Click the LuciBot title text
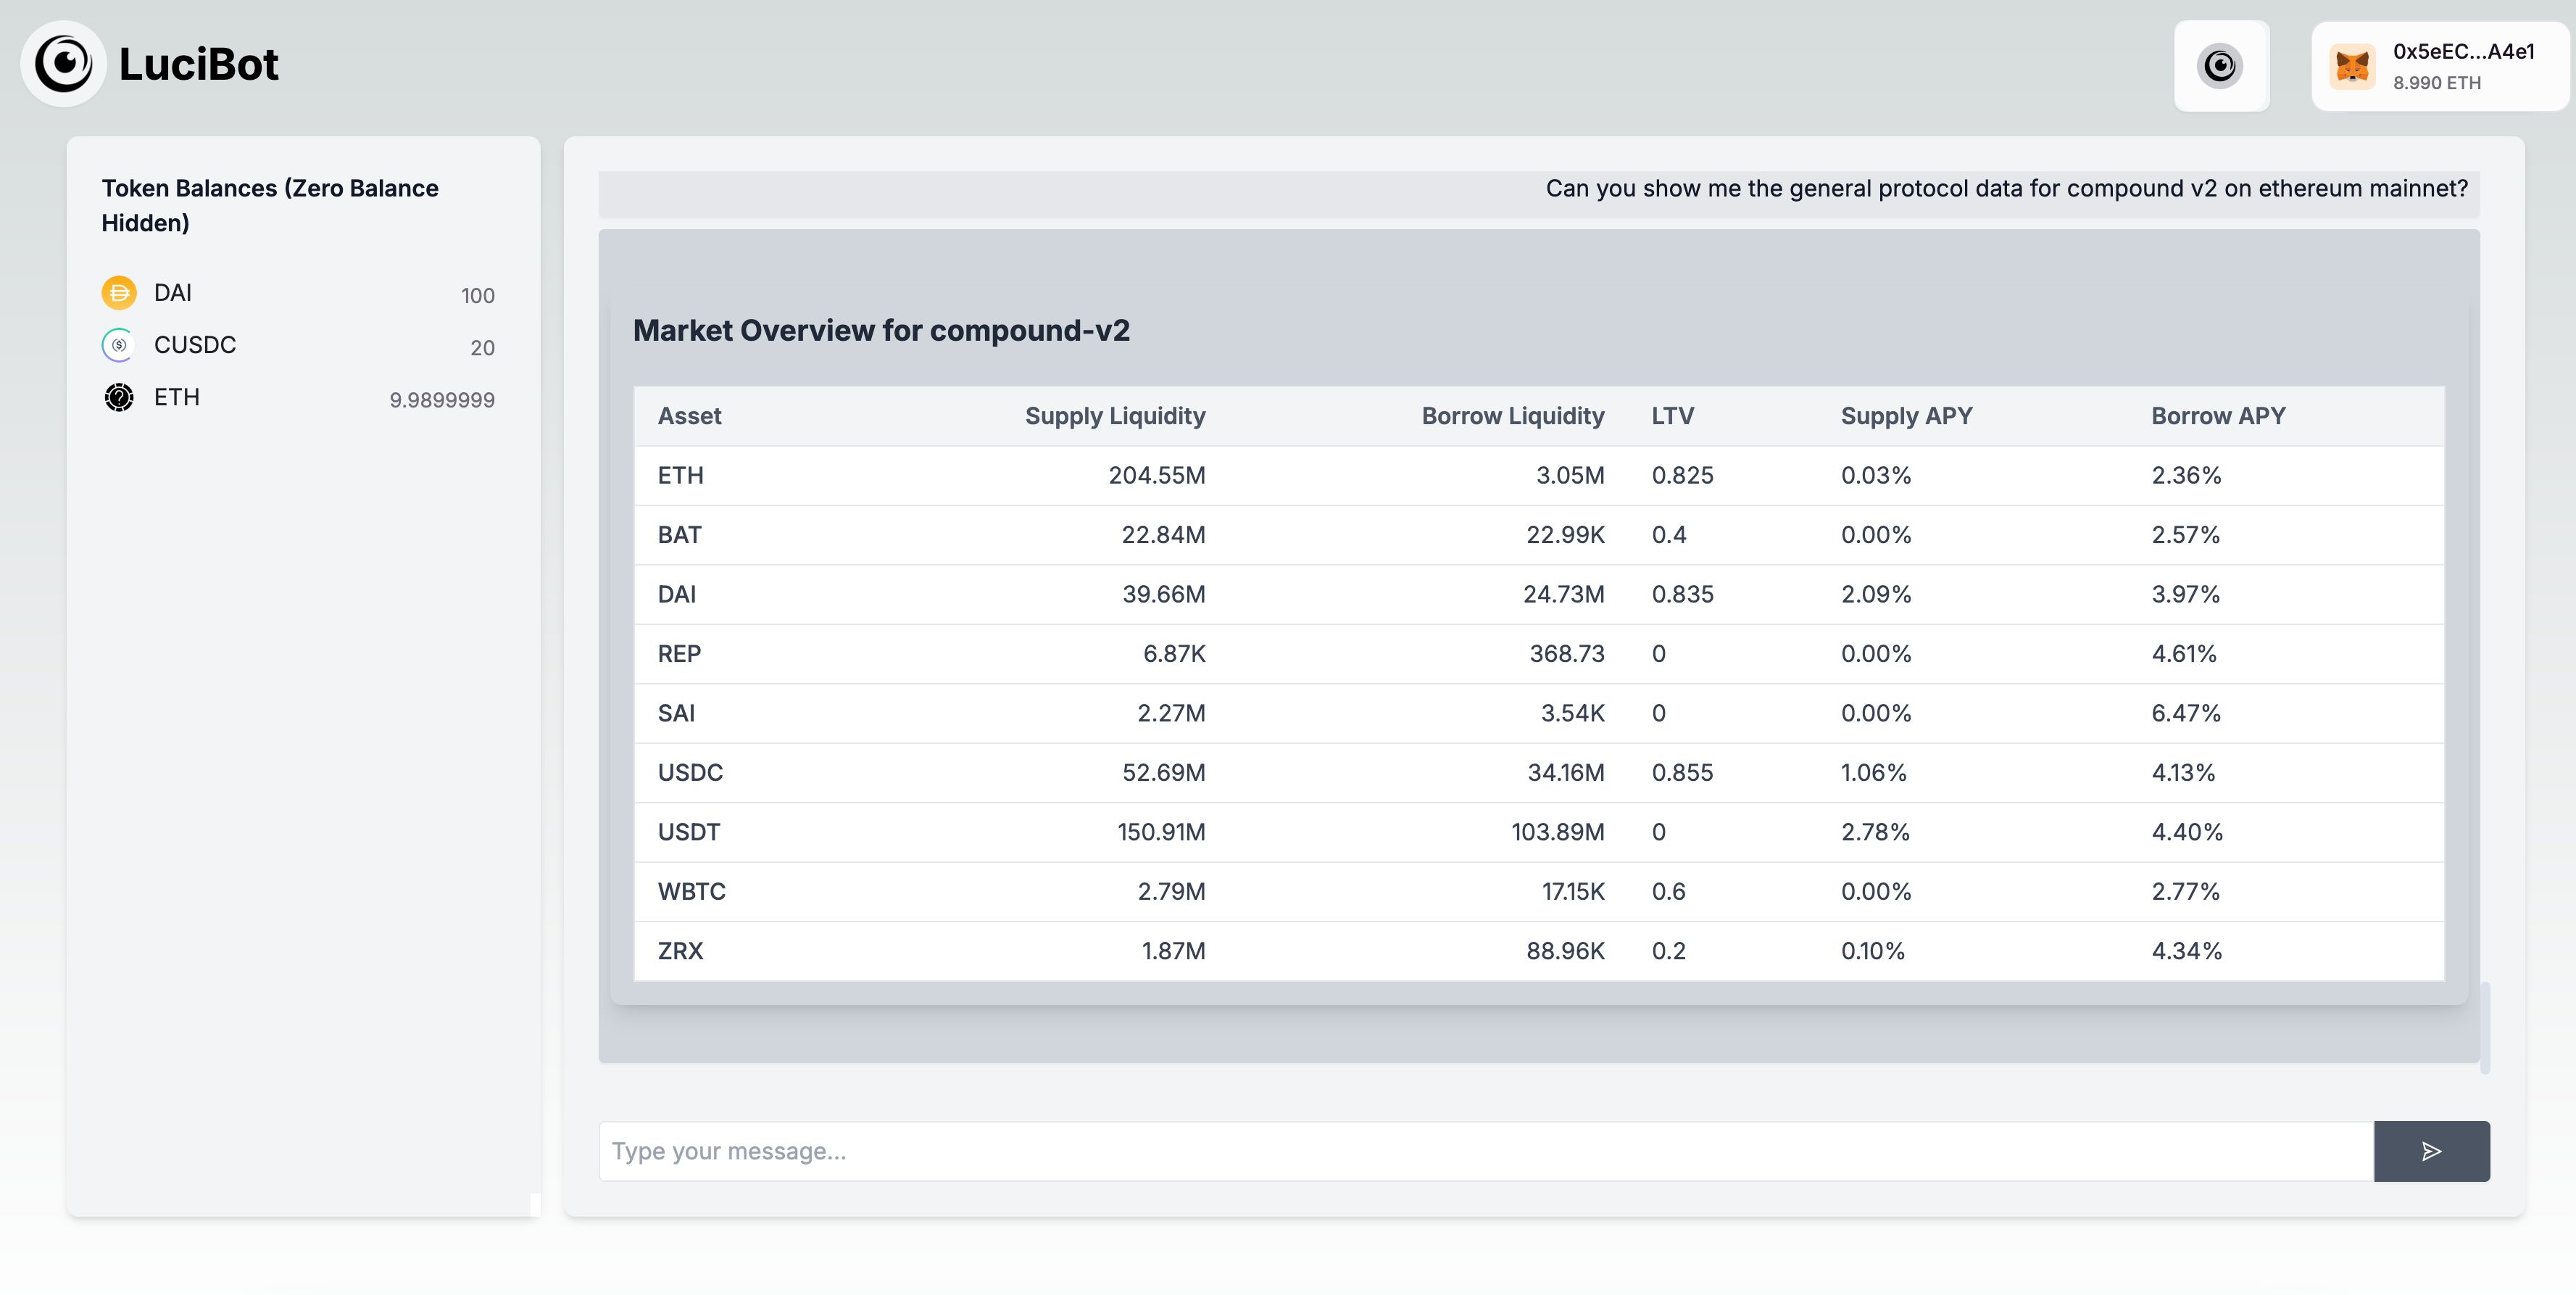 coord(198,64)
